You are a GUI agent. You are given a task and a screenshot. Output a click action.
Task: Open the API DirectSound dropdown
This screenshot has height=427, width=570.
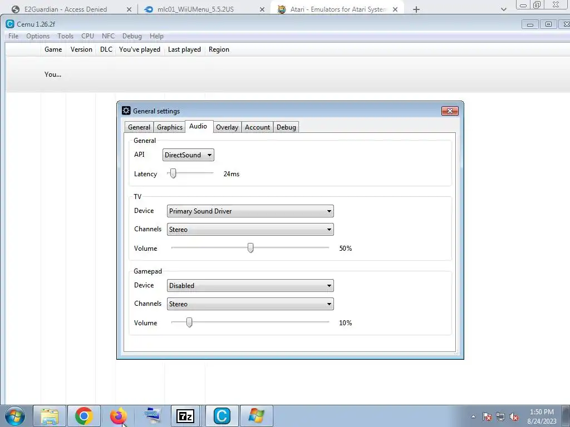[x=188, y=155]
